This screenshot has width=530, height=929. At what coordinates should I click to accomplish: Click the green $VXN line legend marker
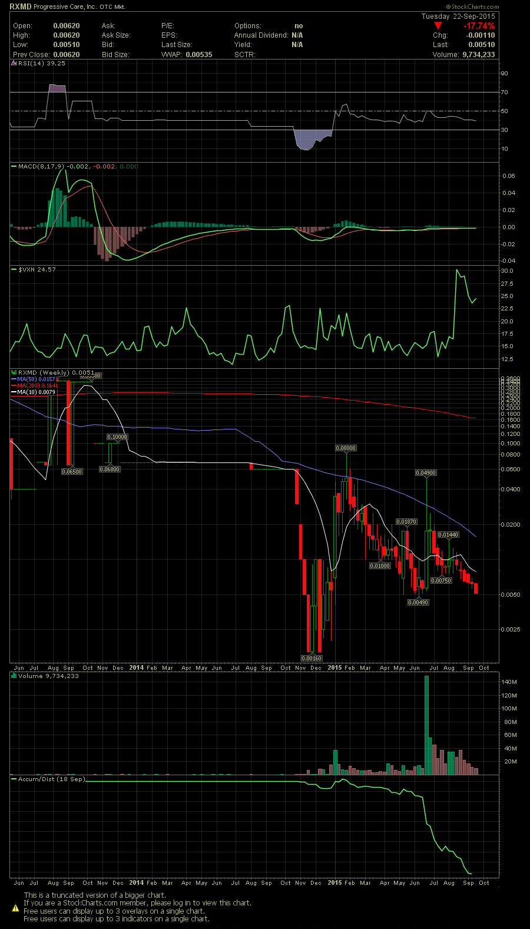(14, 269)
